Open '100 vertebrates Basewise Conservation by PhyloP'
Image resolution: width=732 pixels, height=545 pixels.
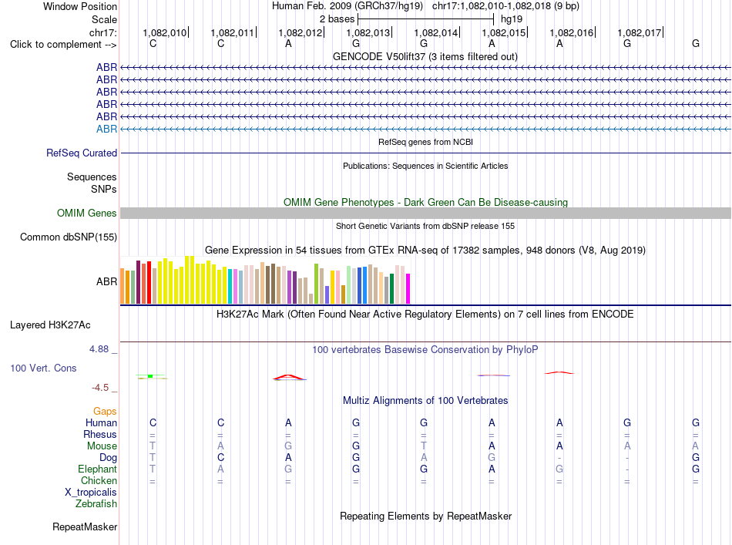(425, 350)
